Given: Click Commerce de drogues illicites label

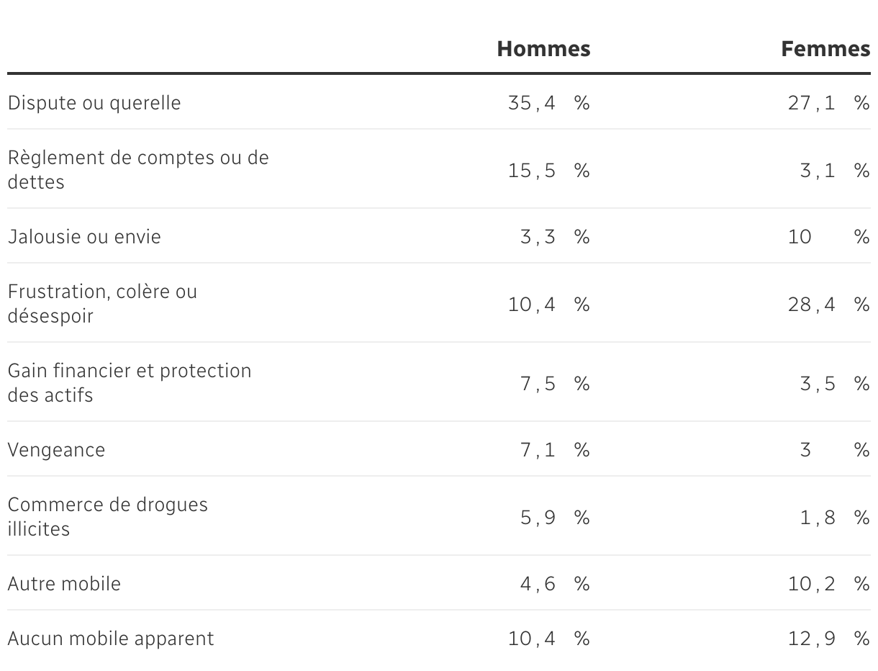Looking at the screenshot, I should click(x=108, y=516).
